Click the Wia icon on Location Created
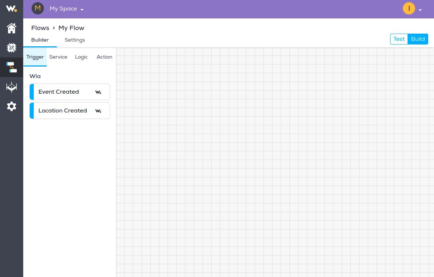 point(98,111)
